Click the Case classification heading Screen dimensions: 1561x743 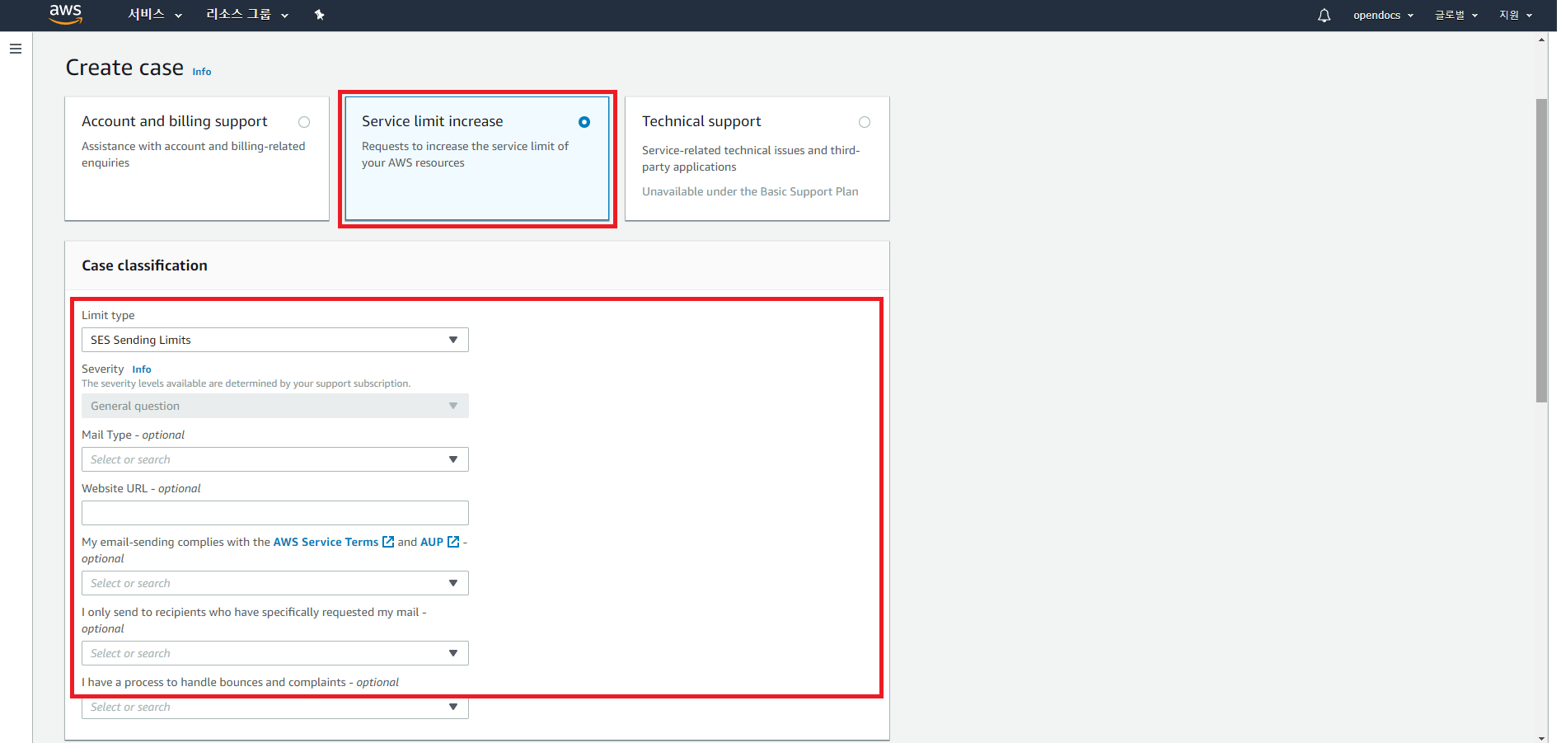(144, 266)
